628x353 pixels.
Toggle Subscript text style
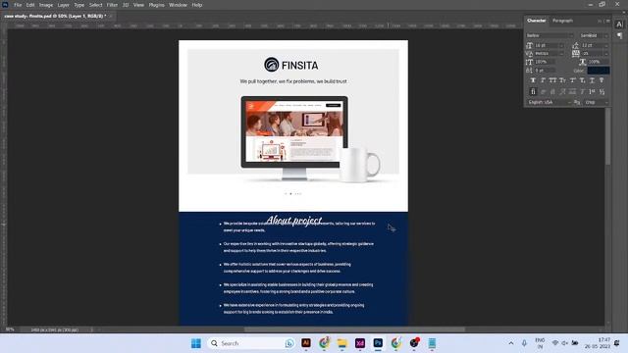click(582, 80)
